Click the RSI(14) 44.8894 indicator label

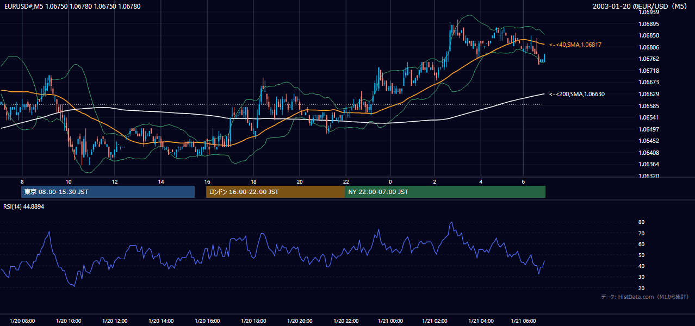click(23, 206)
